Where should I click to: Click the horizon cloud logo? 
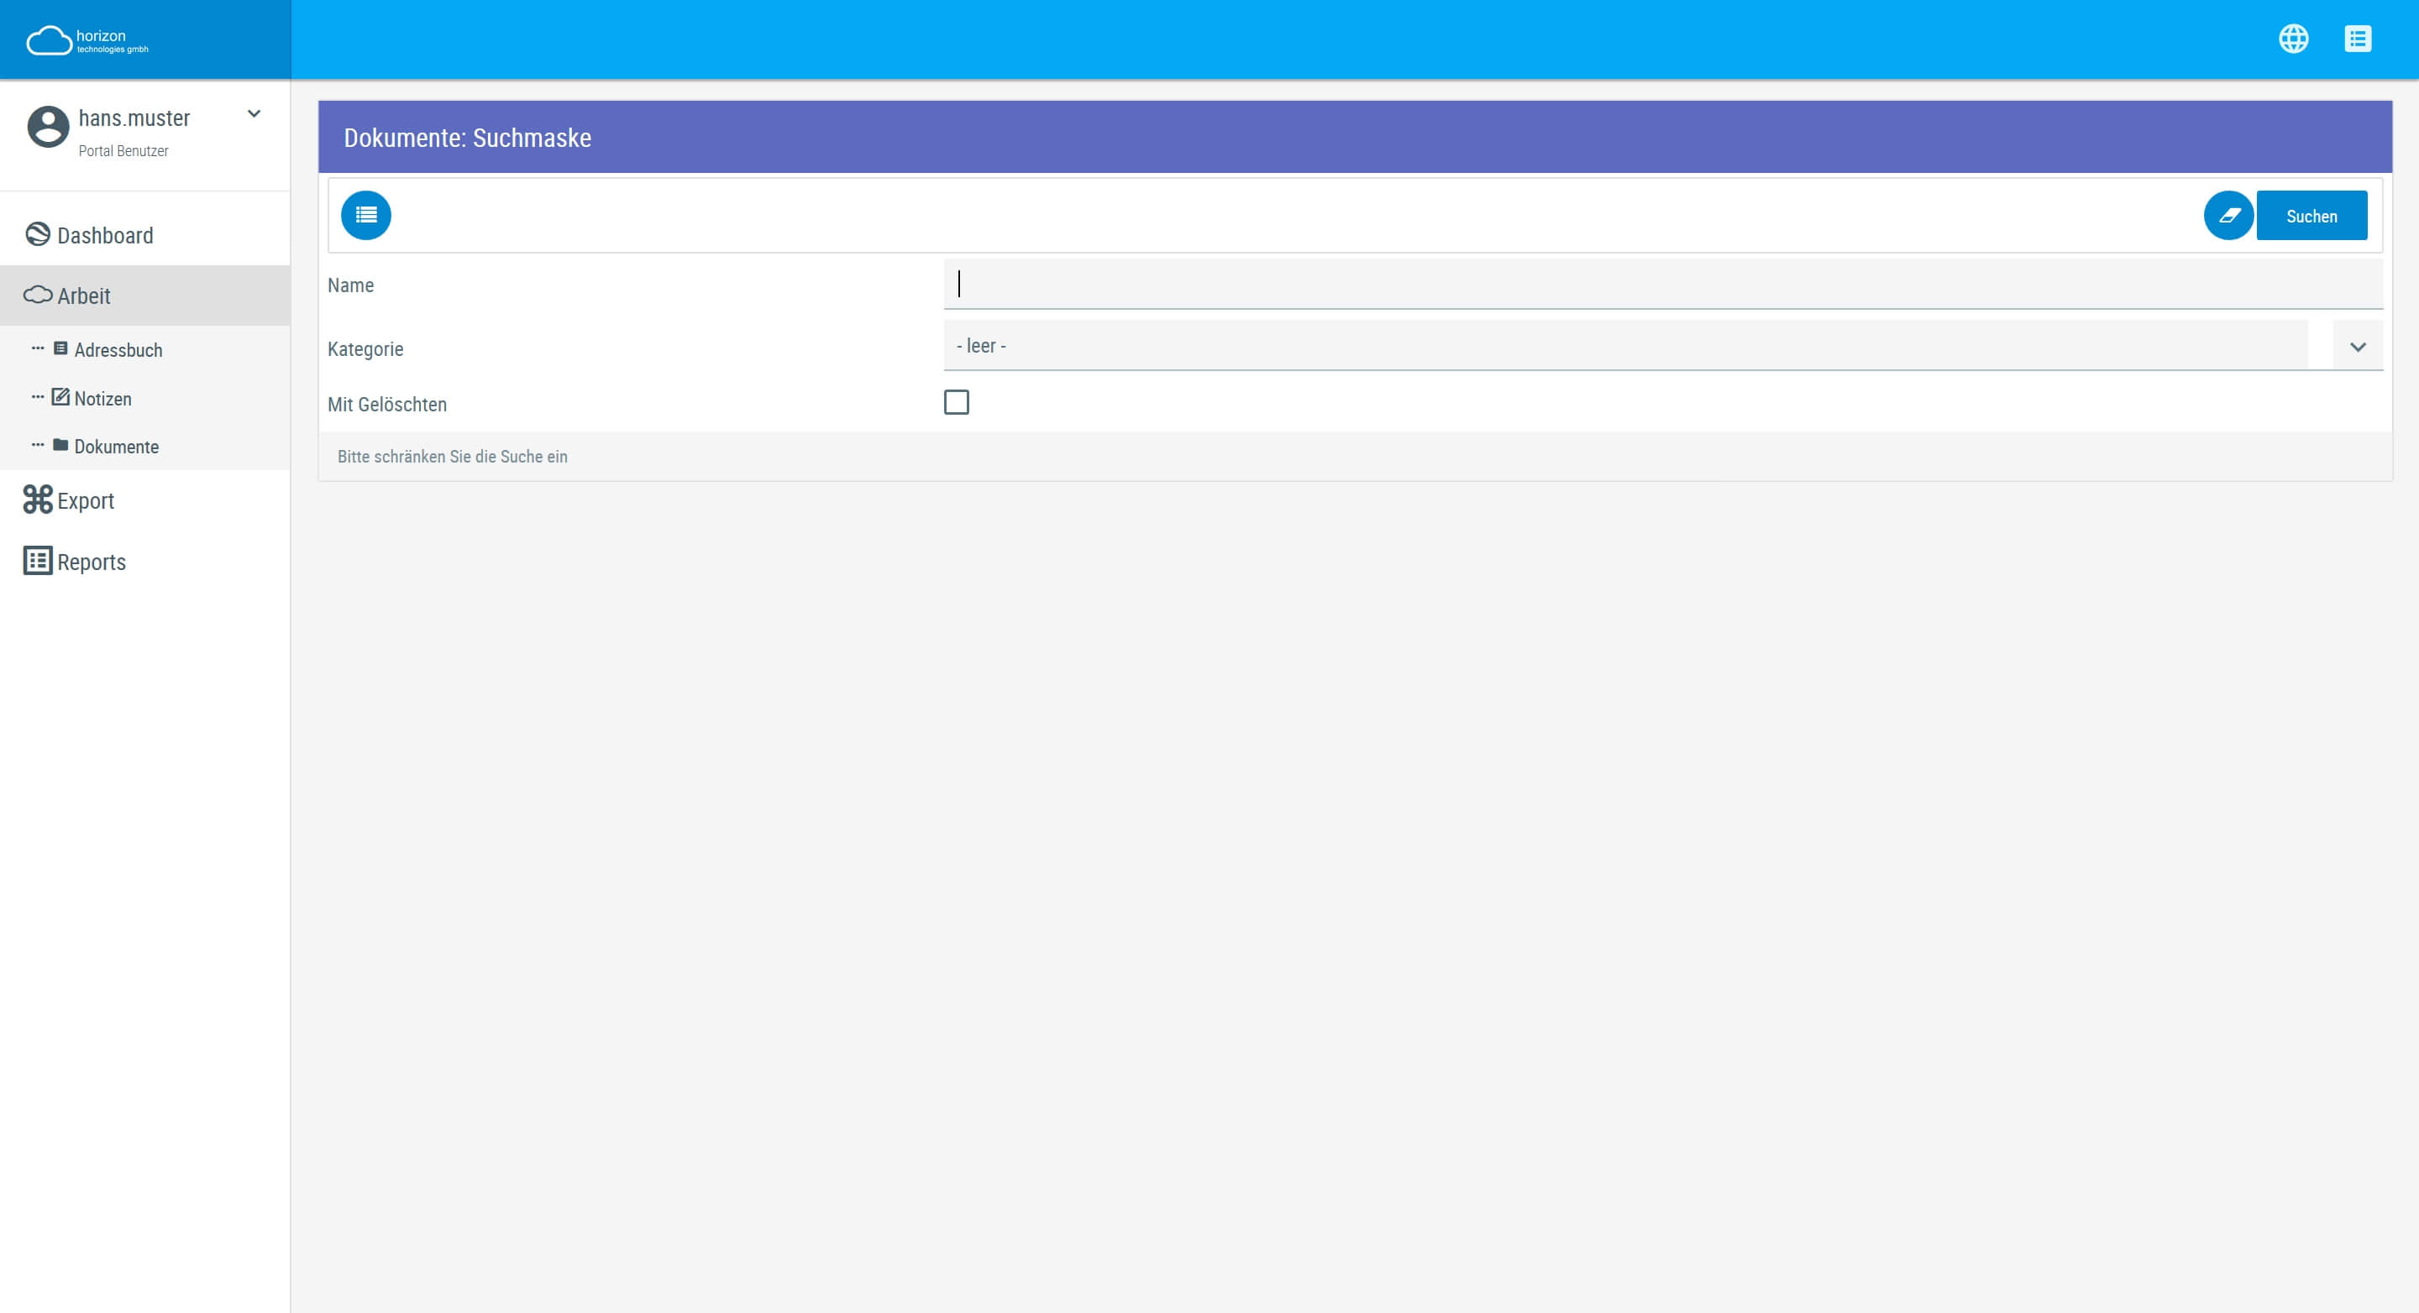point(49,40)
